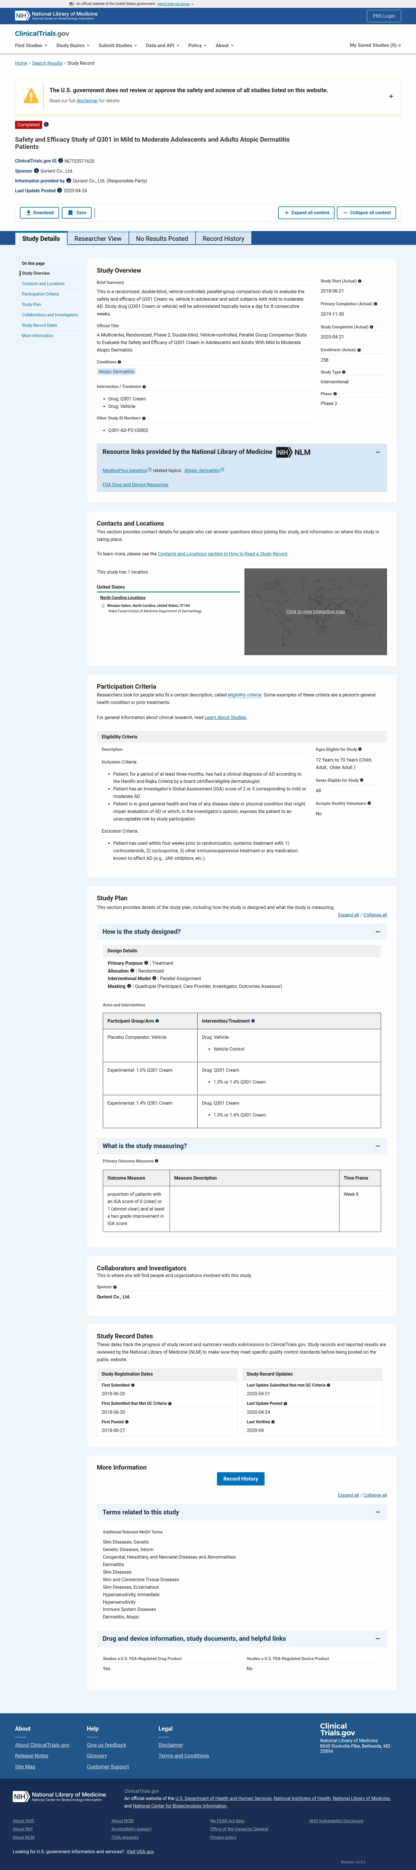Image resolution: width=416 pixels, height=1870 pixels.
Task: Click info icon beside Last Update Posted
Action: point(60,191)
